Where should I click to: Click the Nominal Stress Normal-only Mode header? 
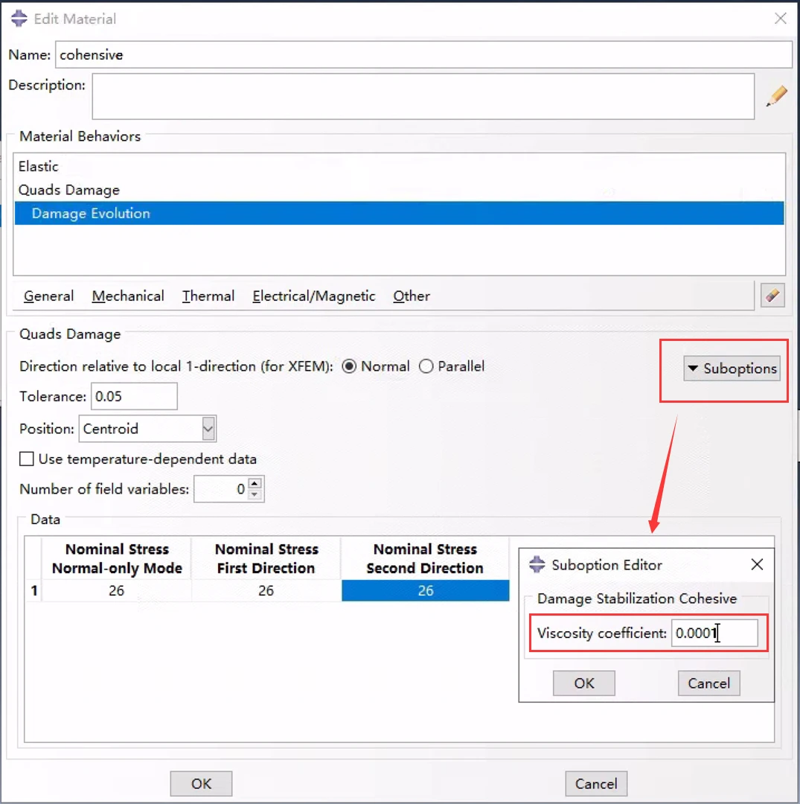tap(117, 558)
